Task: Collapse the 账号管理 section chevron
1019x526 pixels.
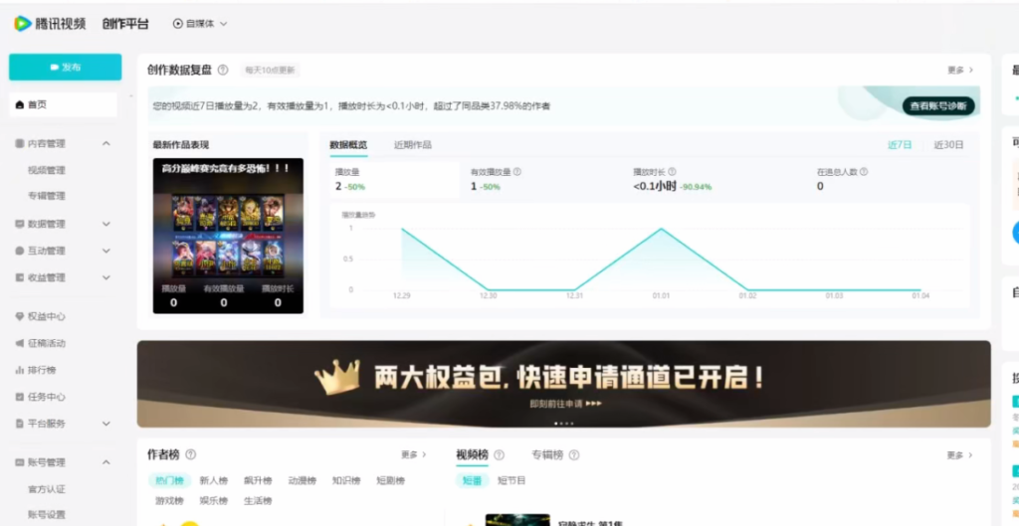Action: click(106, 463)
